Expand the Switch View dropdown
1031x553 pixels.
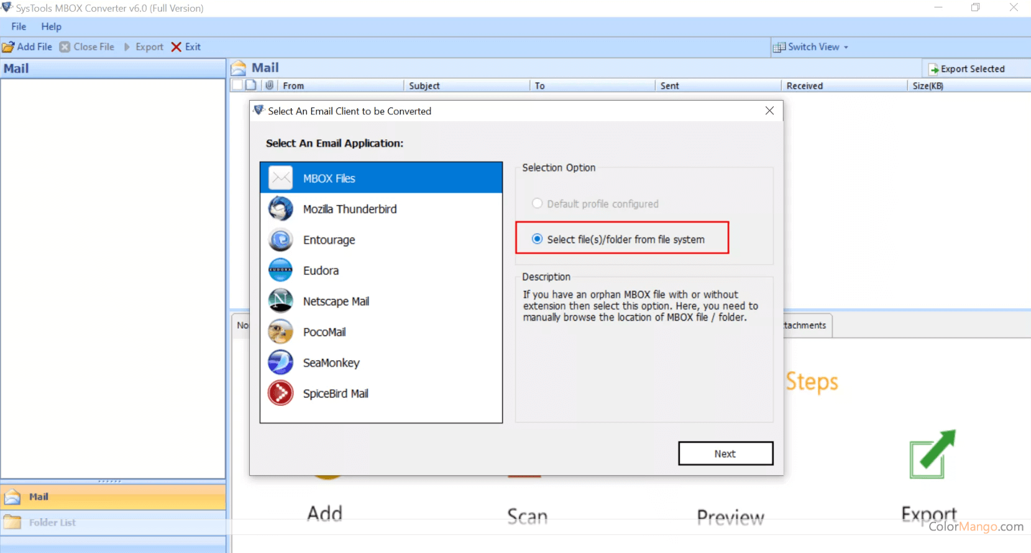(812, 47)
